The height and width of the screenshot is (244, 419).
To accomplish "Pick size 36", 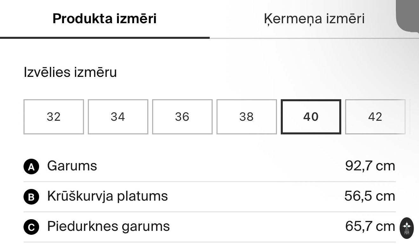I will (182, 117).
